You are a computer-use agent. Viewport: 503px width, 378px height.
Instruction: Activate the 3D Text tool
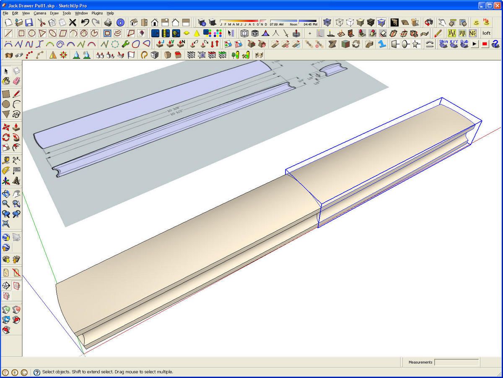pyautogui.click(x=16, y=180)
